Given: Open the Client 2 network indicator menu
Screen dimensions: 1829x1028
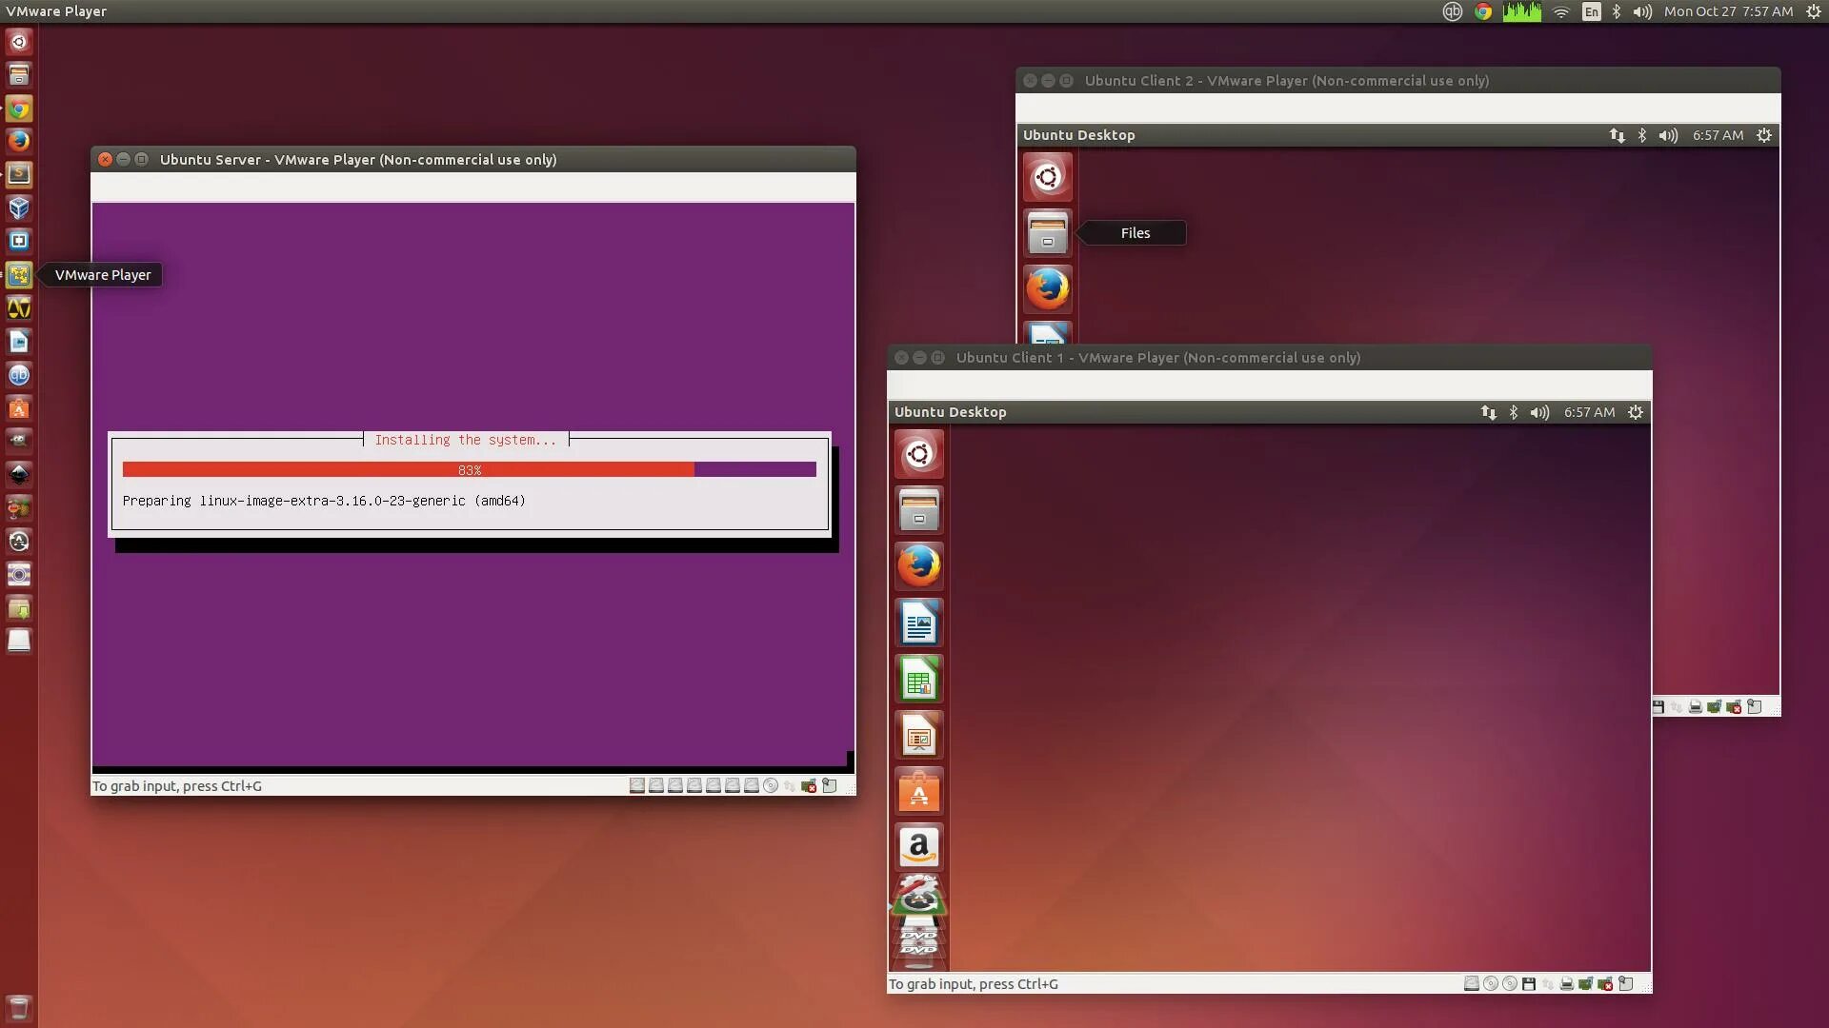Looking at the screenshot, I should 1617,135.
